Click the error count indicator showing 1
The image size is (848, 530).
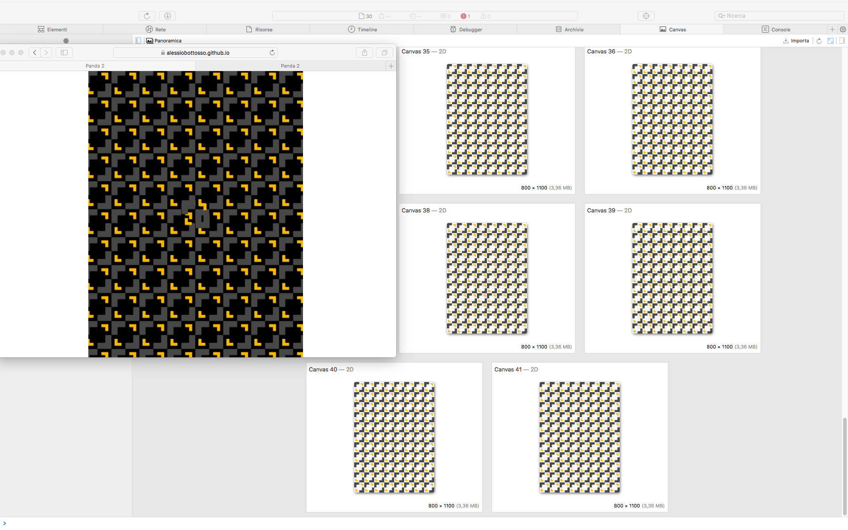pos(465,16)
